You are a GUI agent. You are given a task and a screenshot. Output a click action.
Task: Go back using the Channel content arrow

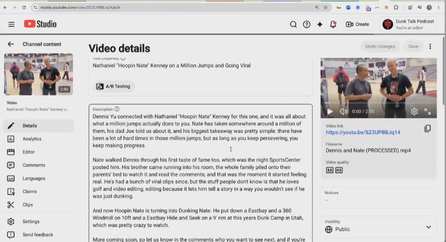click(x=10, y=44)
